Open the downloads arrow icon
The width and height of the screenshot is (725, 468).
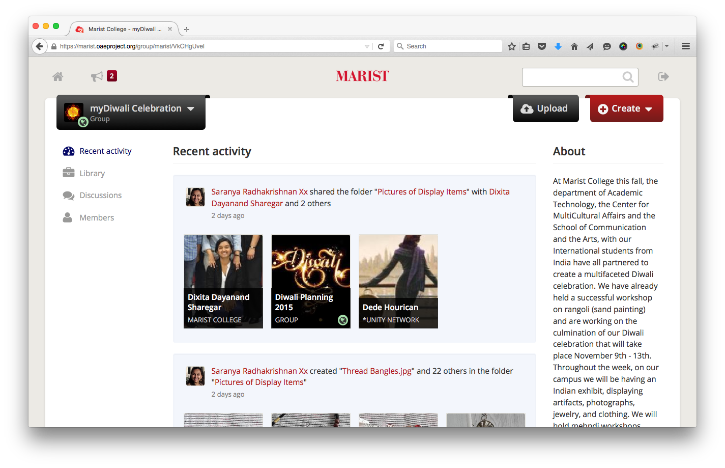pos(558,46)
